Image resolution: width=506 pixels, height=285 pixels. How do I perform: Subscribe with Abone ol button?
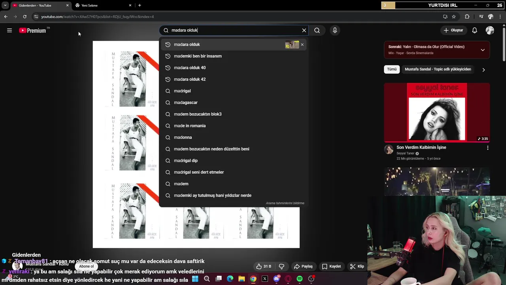tap(86, 266)
